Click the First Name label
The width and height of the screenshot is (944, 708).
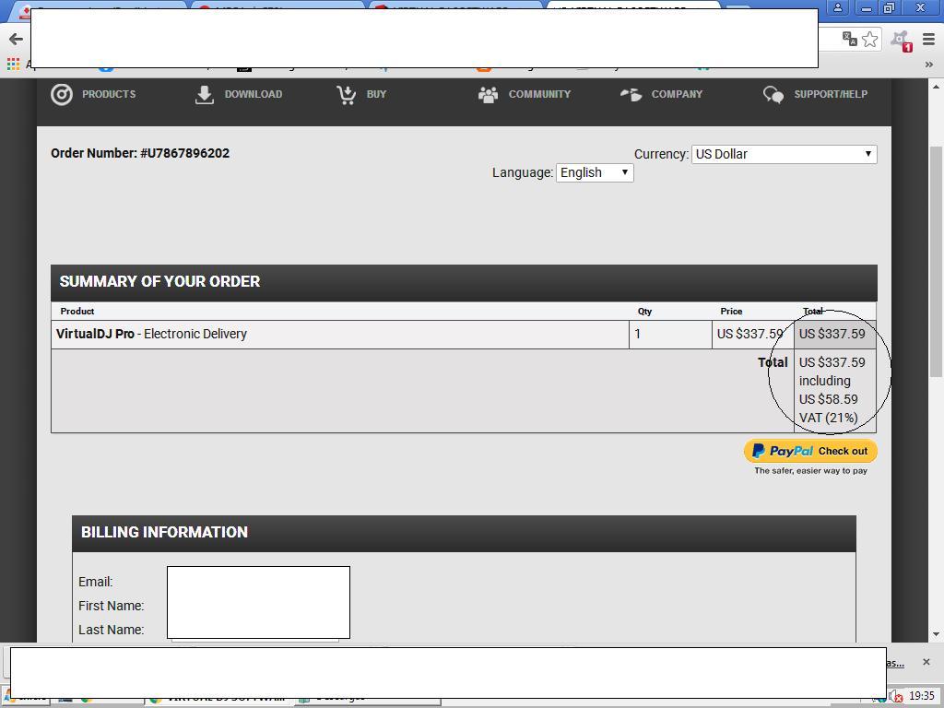[112, 606]
